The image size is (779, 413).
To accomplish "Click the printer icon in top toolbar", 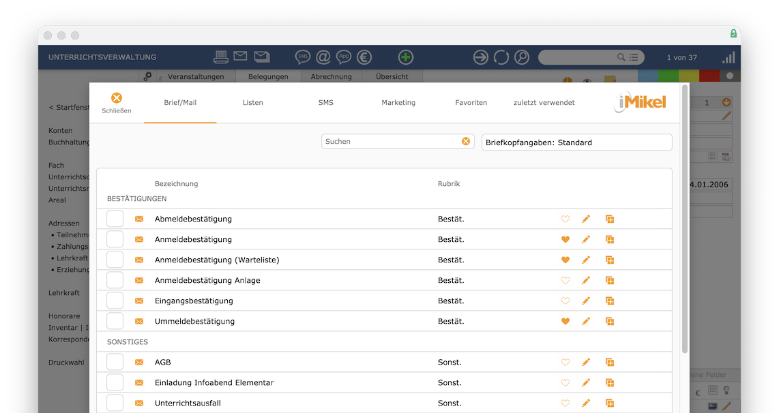I will click(x=221, y=57).
